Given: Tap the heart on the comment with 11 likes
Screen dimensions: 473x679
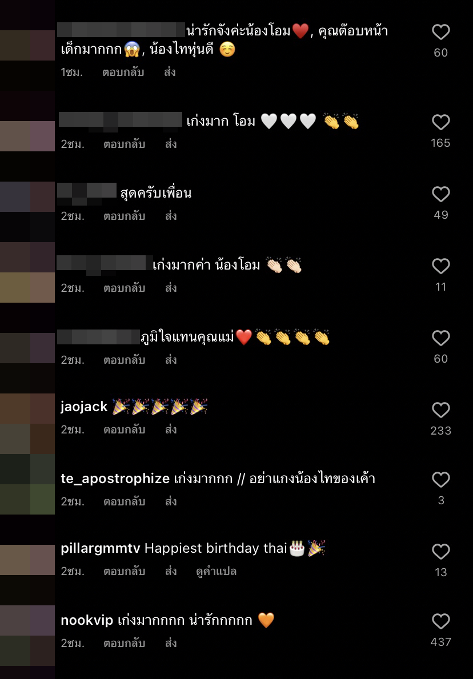Looking at the screenshot, I should pyautogui.click(x=440, y=266).
